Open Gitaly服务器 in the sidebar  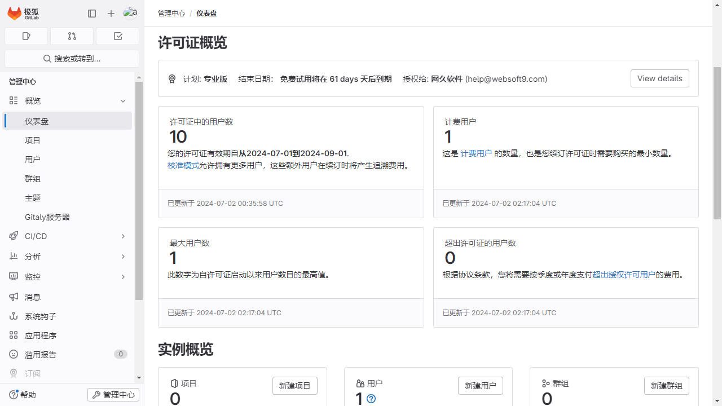pos(68,217)
